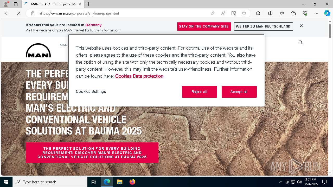Click the site search magnifier icon

point(301,42)
